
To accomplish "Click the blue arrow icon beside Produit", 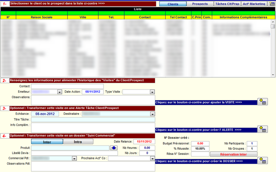I will [114, 148].
